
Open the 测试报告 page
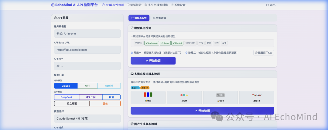pos(134,5)
